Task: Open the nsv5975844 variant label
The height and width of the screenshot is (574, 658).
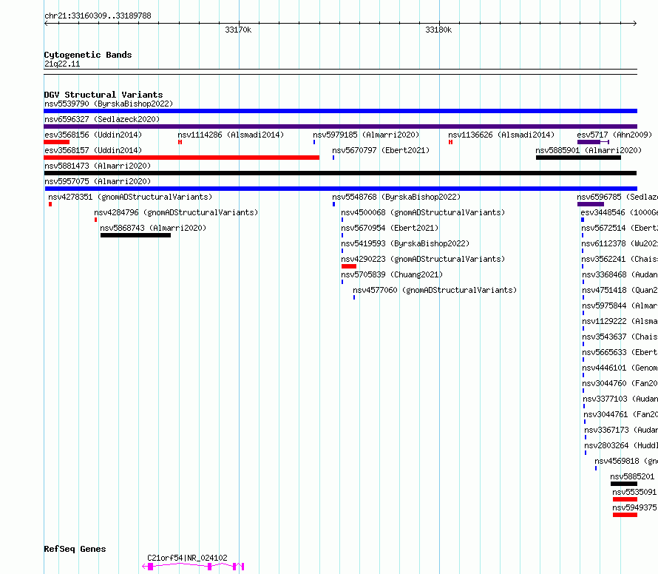Action: 620,305
